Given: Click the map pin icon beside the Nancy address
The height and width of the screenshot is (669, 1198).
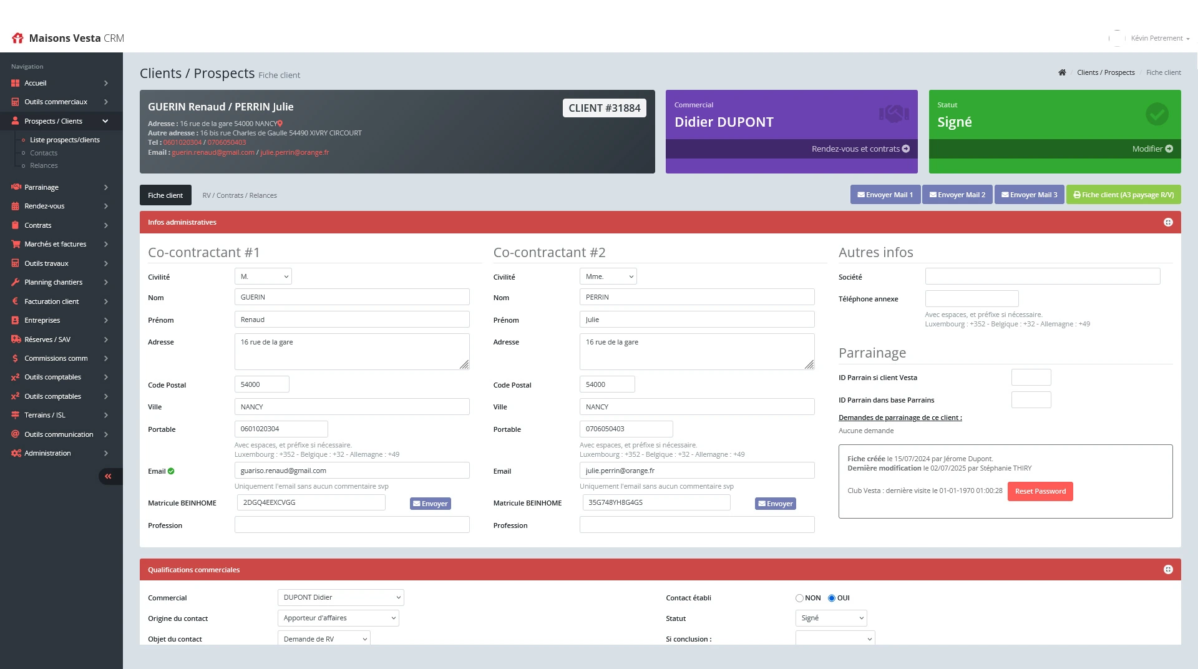Looking at the screenshot, I should pyautogui.click(x=280, y=124).
